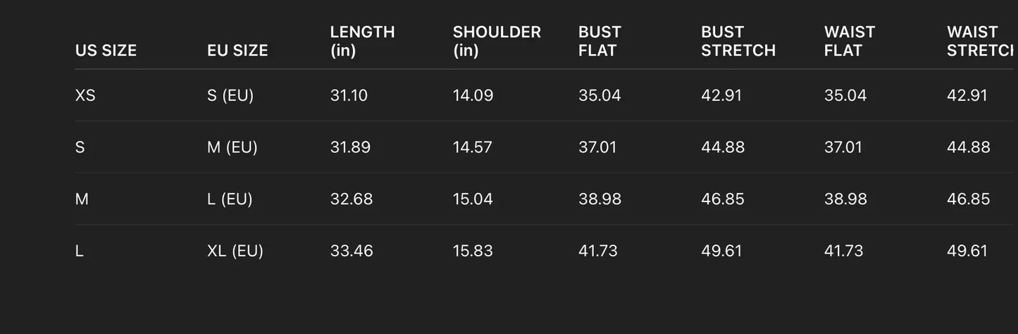
Task: Click the S (EU) size cell
Action: click(230, 95)
